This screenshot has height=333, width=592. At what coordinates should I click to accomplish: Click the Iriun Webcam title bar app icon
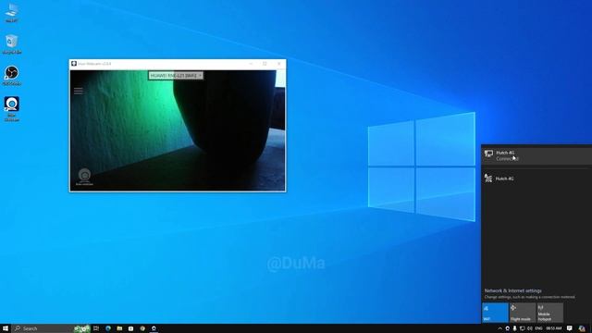(74, 64)
